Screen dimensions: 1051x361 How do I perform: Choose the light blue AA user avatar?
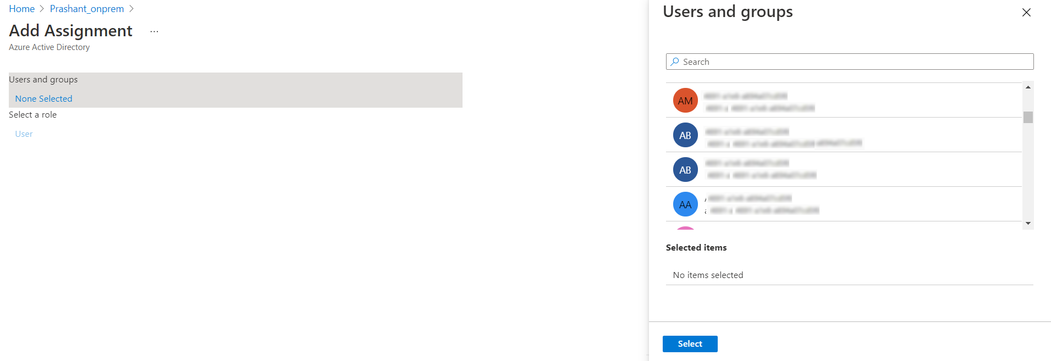(685, 204)
